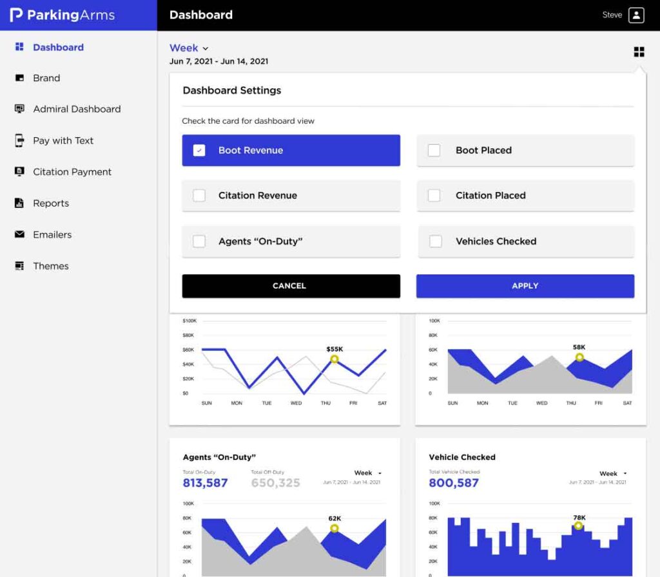The width and height of the screenshot is (660, 577).
Task: Open Week dropdown in Agents On-Duty card
Action: 367,473
